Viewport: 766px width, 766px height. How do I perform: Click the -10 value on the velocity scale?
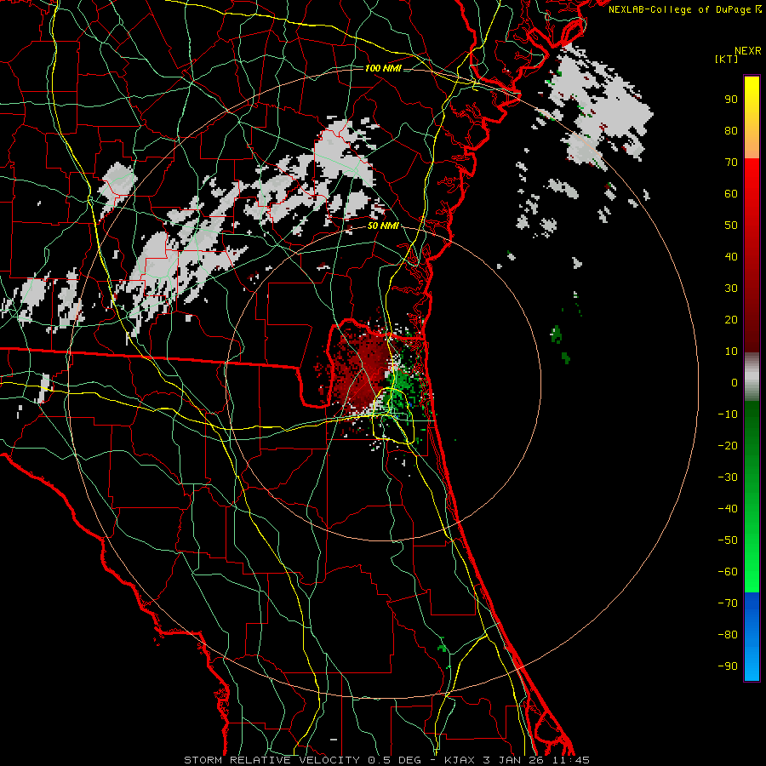728,414
